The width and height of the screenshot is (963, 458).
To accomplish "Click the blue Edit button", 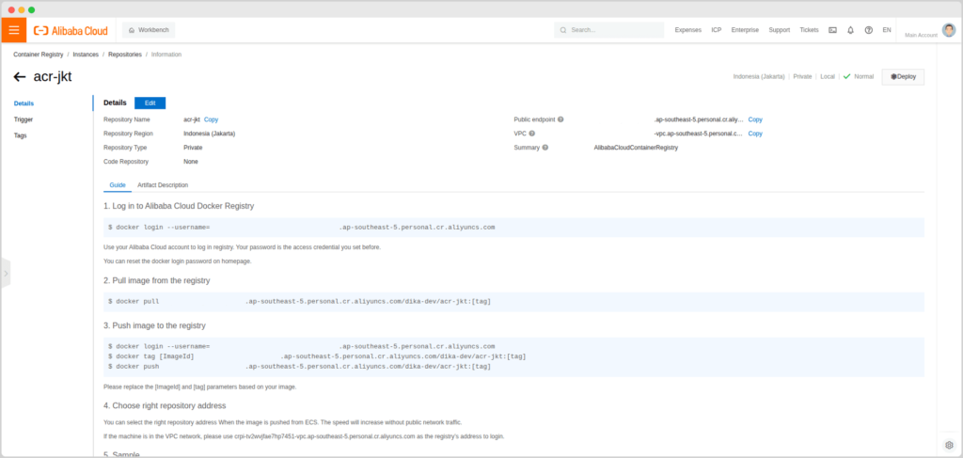I will coord(150,103).
